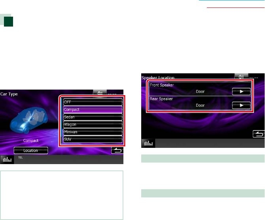Choose Wagon from car type list
The height and width of the screenshot is (220, 265).
click(93, 124)
